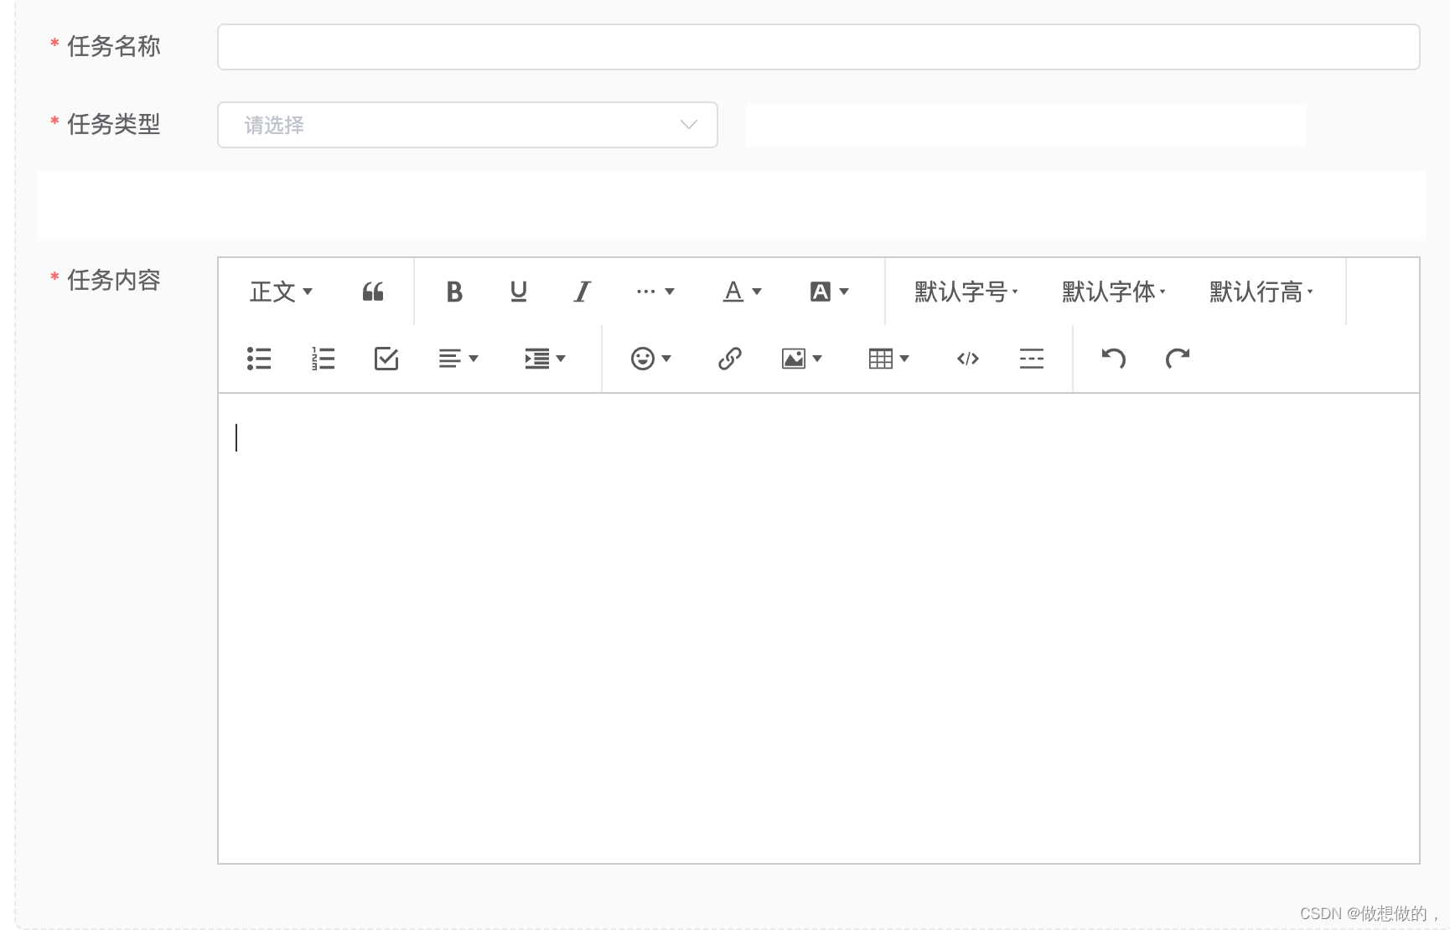Open the more text styles ellipsis menu
1450x930 pixels.
click(655, 292)
